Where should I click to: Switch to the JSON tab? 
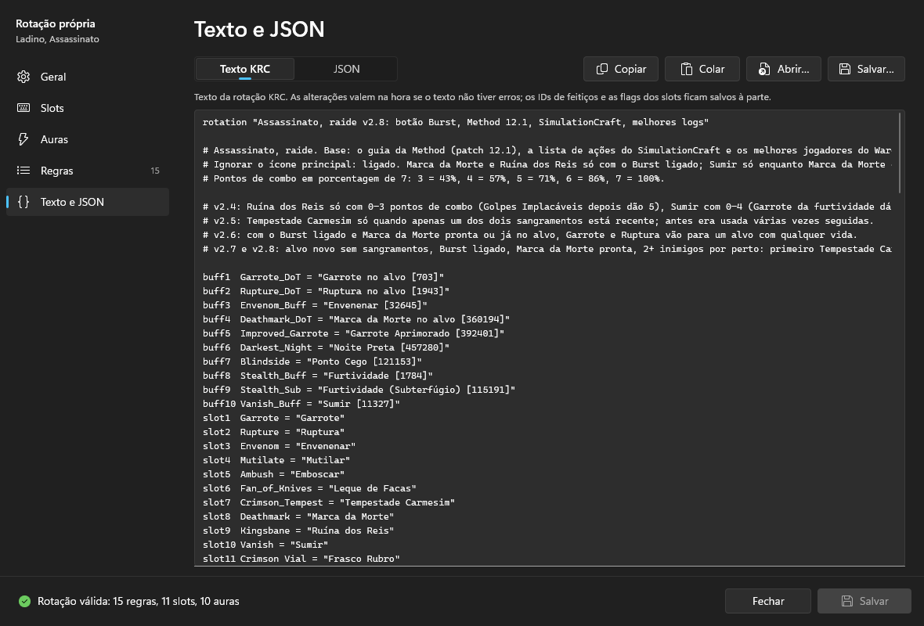346,69
